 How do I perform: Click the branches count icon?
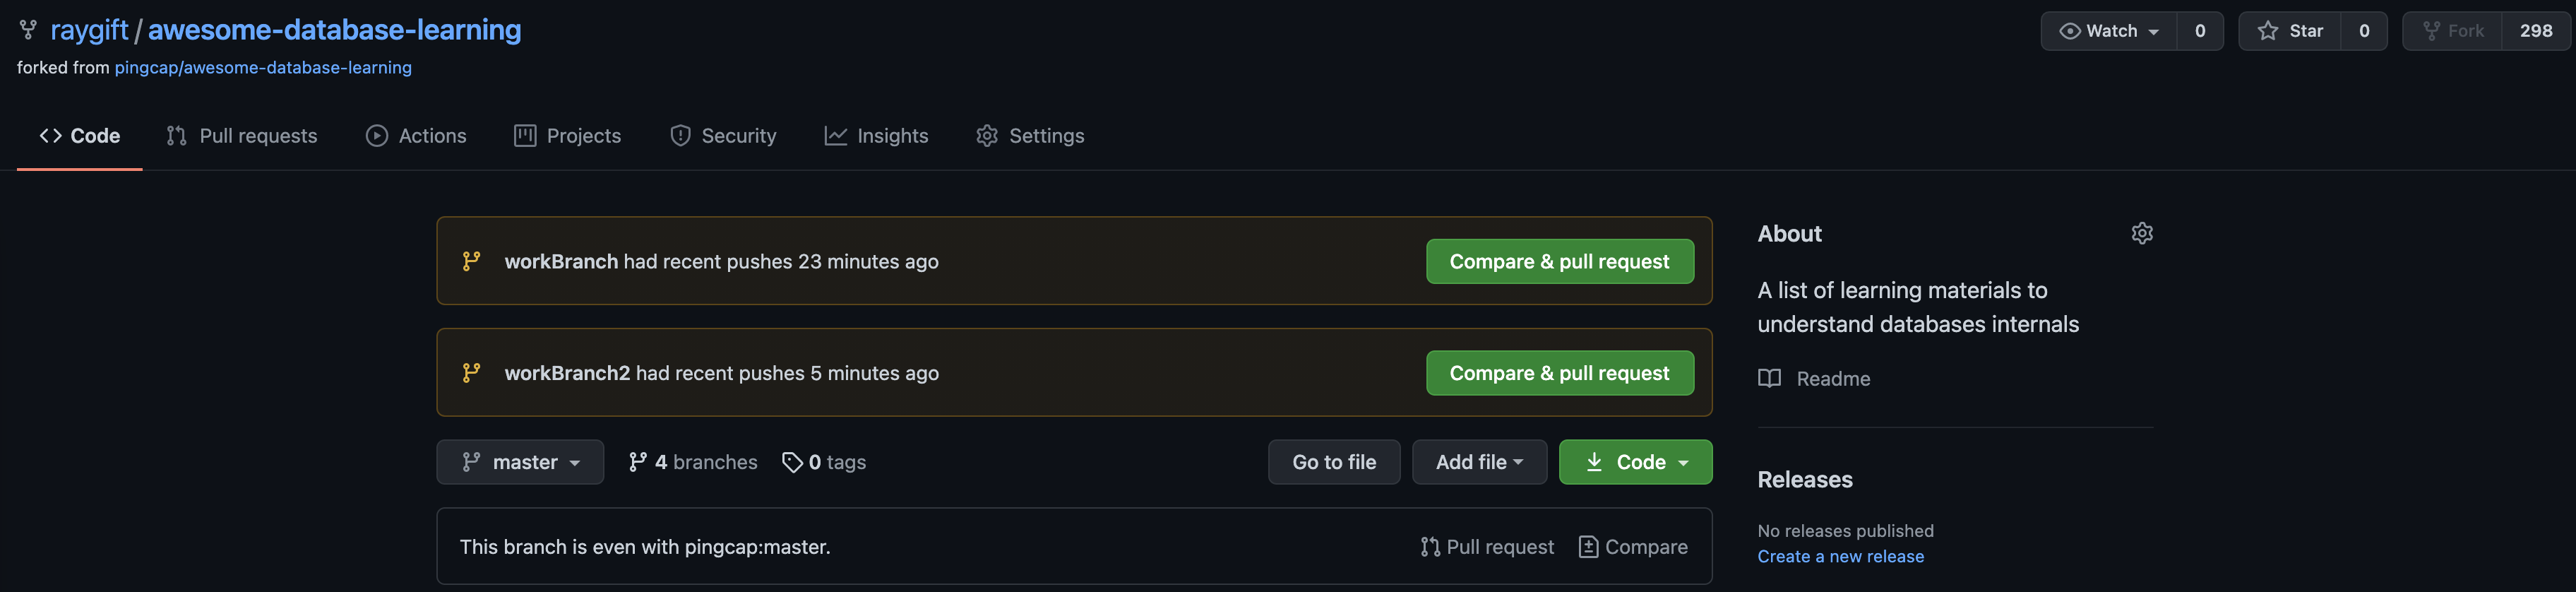637,462
